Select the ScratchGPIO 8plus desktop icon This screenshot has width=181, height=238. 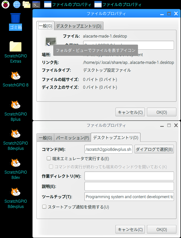tap(15, 111)
